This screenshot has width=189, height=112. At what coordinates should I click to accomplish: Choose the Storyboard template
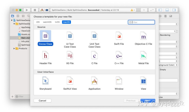[45, 83]
